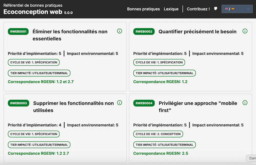Click Correspondance RGESN: 1.2 2.7 text
The width and height of the screenshot is (256, 165).
pos(38,153)
